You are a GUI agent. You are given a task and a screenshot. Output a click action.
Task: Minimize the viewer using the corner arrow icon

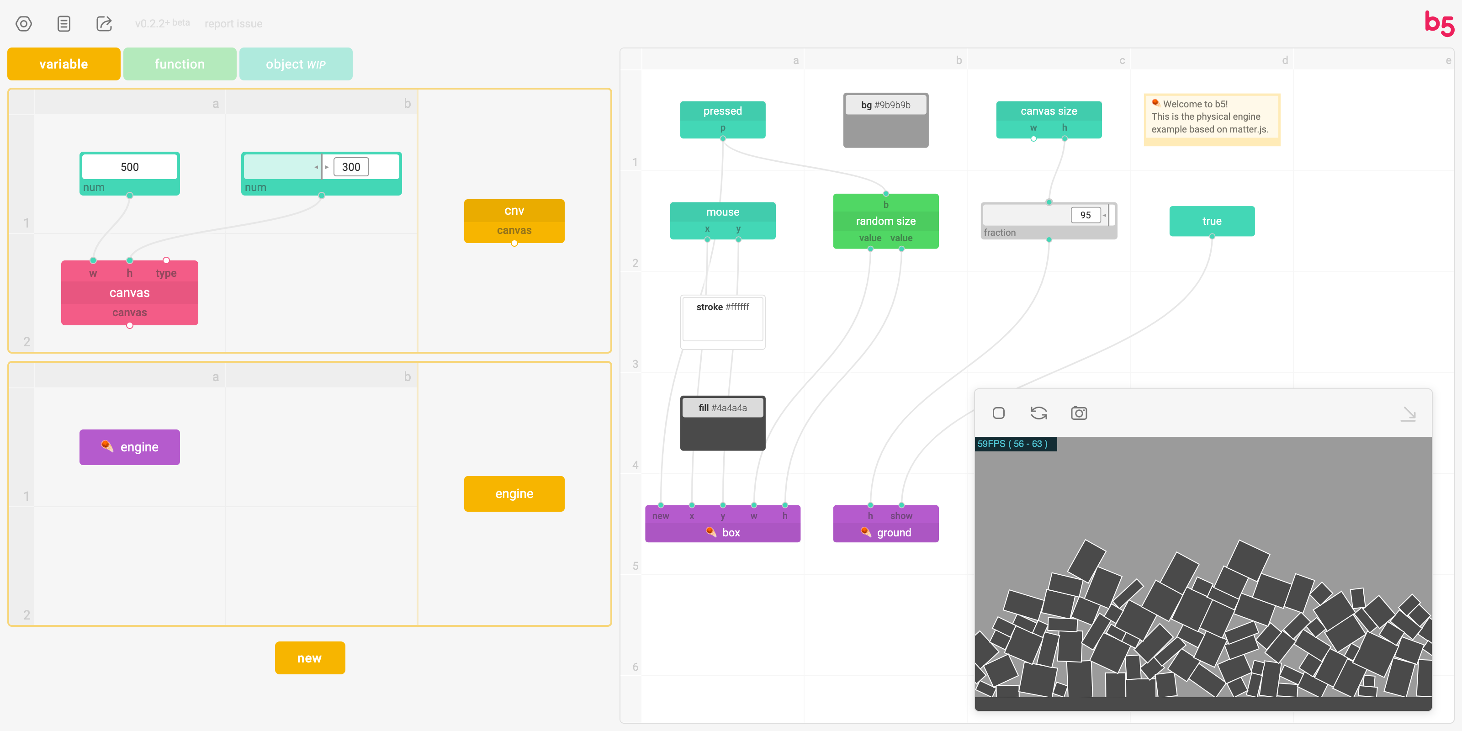point(1408,414)
